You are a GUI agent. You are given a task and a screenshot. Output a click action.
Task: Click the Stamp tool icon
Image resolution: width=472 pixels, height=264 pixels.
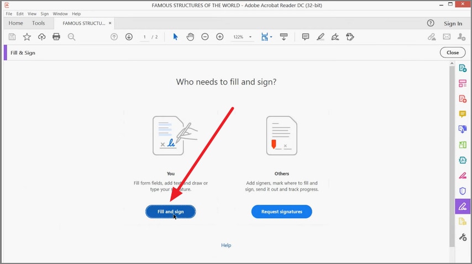[x=350, y=36]
